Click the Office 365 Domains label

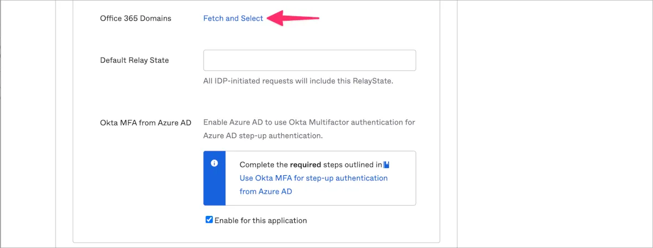tap(135, 18)
